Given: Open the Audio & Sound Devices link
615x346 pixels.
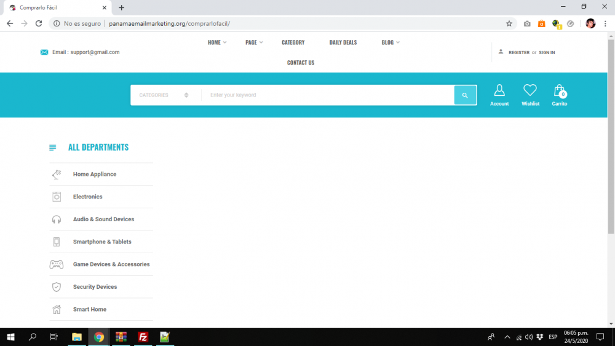Looking at the screenshot, I should pyautogui.click(x=103, y=219).
